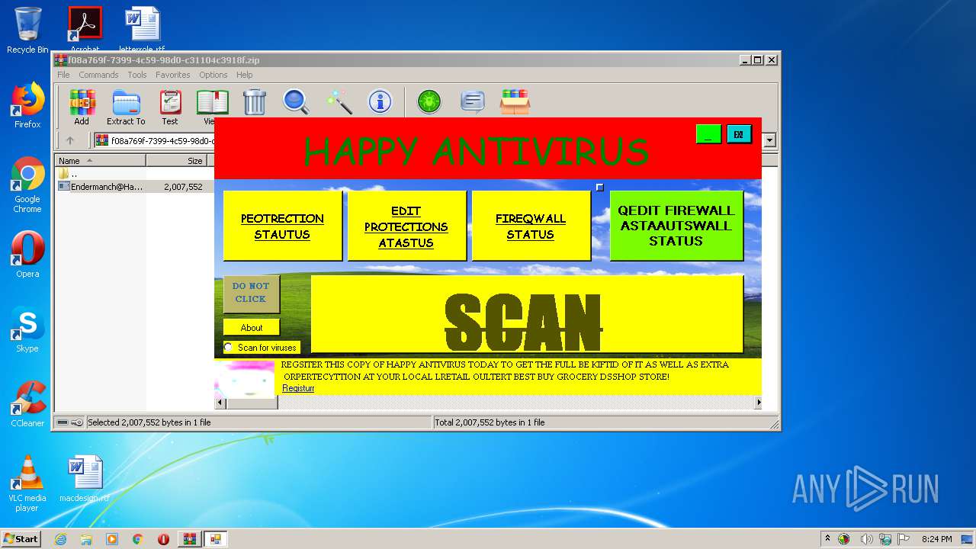Click EDIT PROTECTIONS ATASTUS button
The height and width of the screenshot is (549, 976).
click(x=406, y=226)
